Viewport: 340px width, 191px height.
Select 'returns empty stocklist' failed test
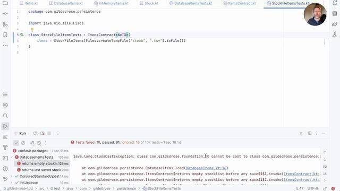point(42,163)
